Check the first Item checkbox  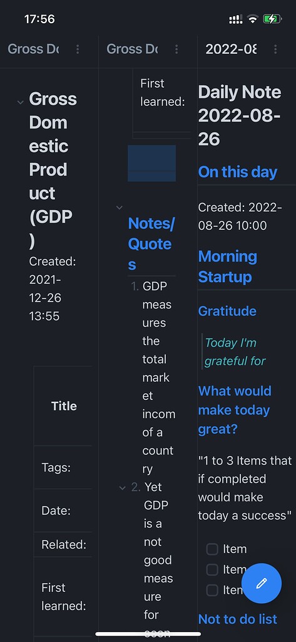(x=212, y=549)
